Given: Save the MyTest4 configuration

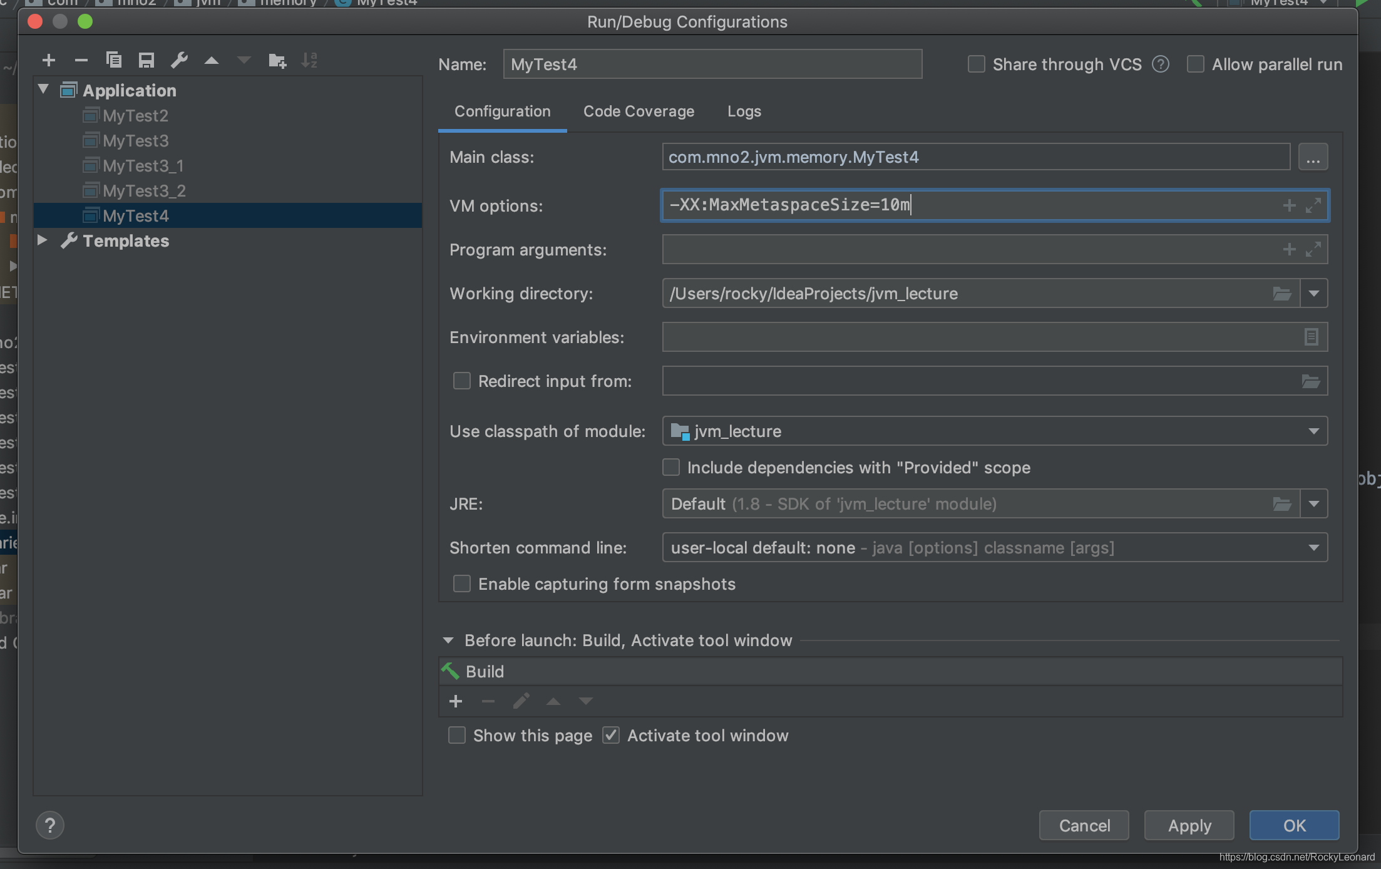Looking at the screenshot, I should click(146, 60).
